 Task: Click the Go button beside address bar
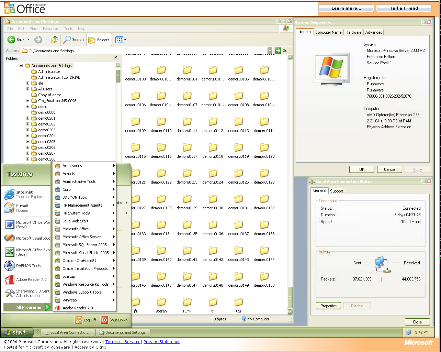tap(281, 51)
